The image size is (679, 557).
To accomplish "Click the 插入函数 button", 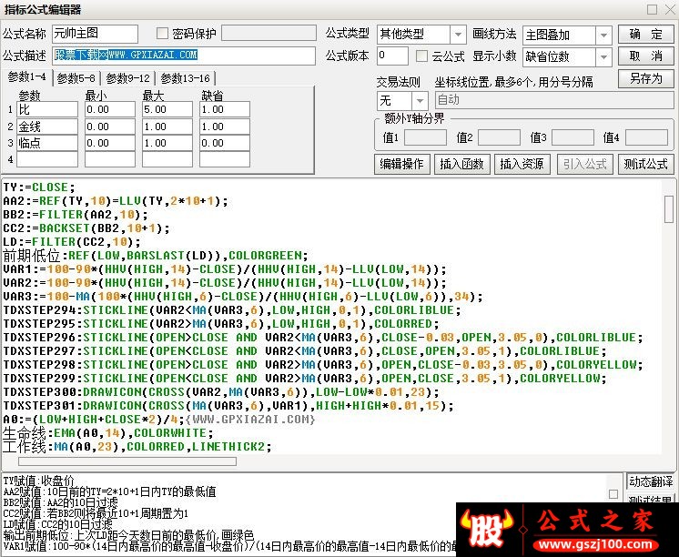I will click(461, 164).
